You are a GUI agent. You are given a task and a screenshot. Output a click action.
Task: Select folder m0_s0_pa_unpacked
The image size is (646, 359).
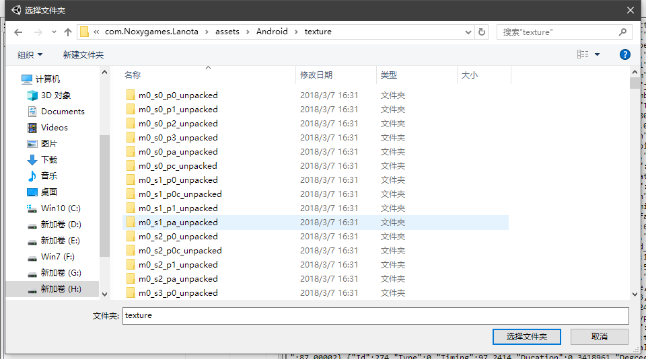pyautogui.click(x=316, y=152)
